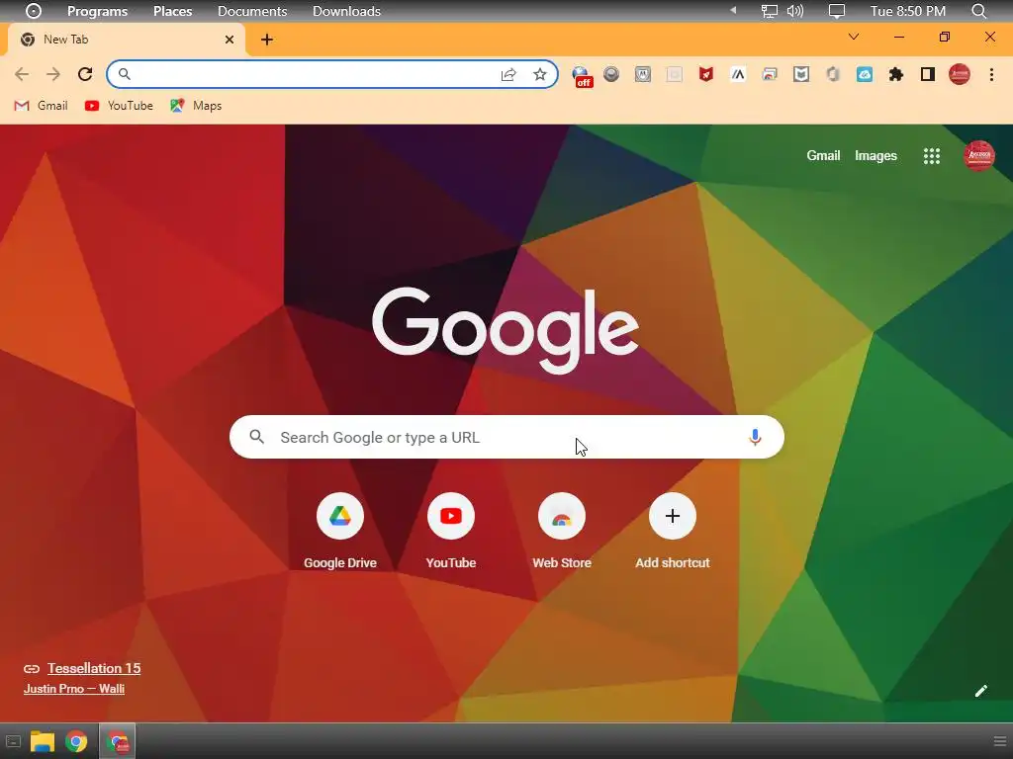The width and height of the screenshot is (1013, 759).
Task: Open the YouTube bookmark in bookmarks bar
Action: tap(119, 105)
